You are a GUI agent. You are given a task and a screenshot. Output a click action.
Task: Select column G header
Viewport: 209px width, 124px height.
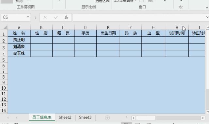(x=153, y=27)
